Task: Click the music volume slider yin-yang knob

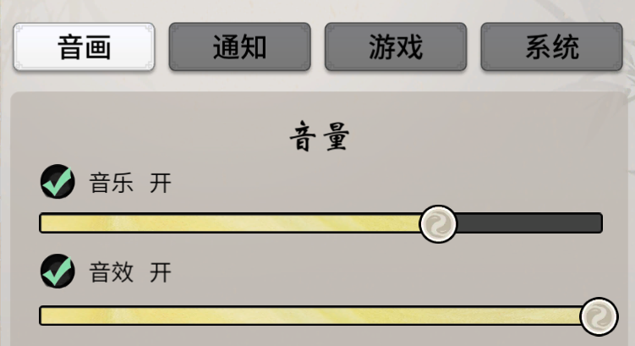Action: tap(438, 223)
